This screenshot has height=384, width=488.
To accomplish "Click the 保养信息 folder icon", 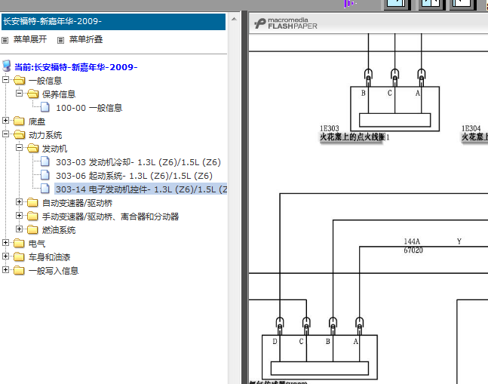I will pos(32,94).
